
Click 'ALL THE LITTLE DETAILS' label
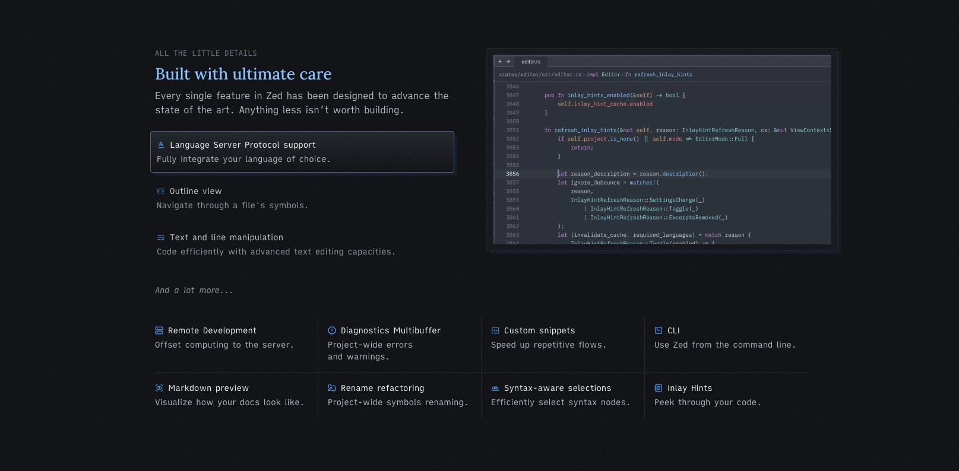click(x=206, y=53)
